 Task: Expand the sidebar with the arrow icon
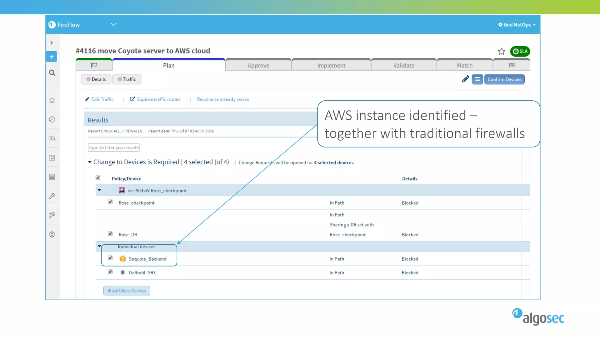(52, 43)
